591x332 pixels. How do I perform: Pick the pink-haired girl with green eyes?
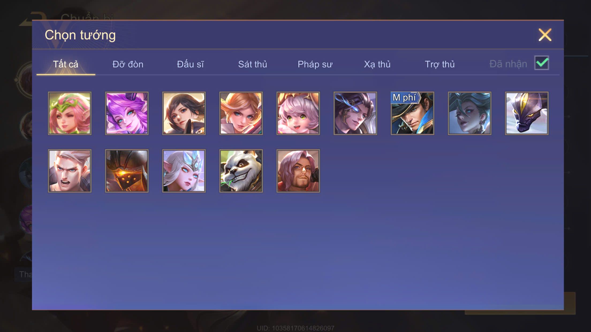(298, 113)
